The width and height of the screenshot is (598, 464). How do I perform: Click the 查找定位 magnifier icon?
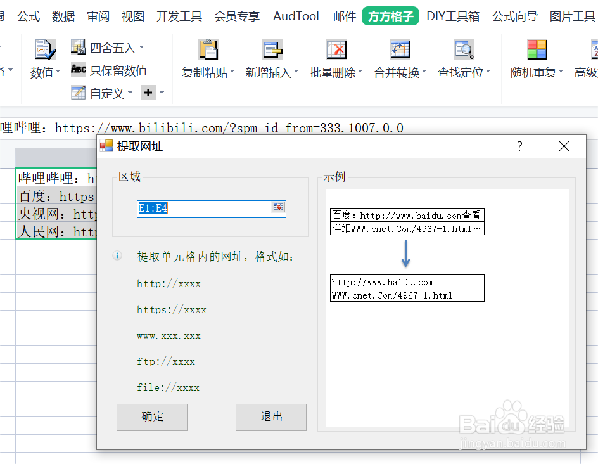[x=464, y=49]
